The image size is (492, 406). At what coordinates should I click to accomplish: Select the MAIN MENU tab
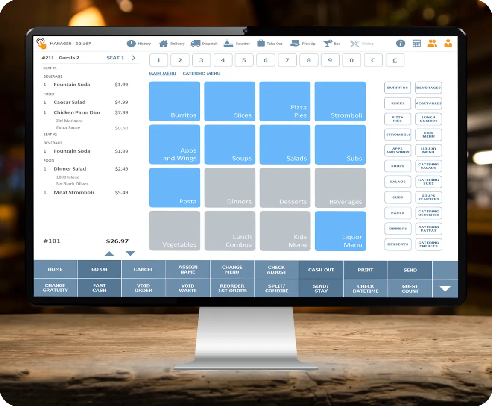[x=162, y=74]
